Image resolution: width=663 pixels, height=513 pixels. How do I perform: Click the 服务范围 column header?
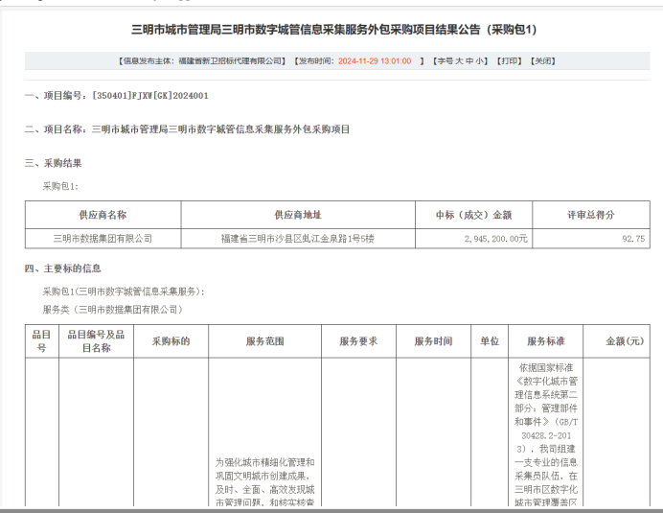coord(264,341)
